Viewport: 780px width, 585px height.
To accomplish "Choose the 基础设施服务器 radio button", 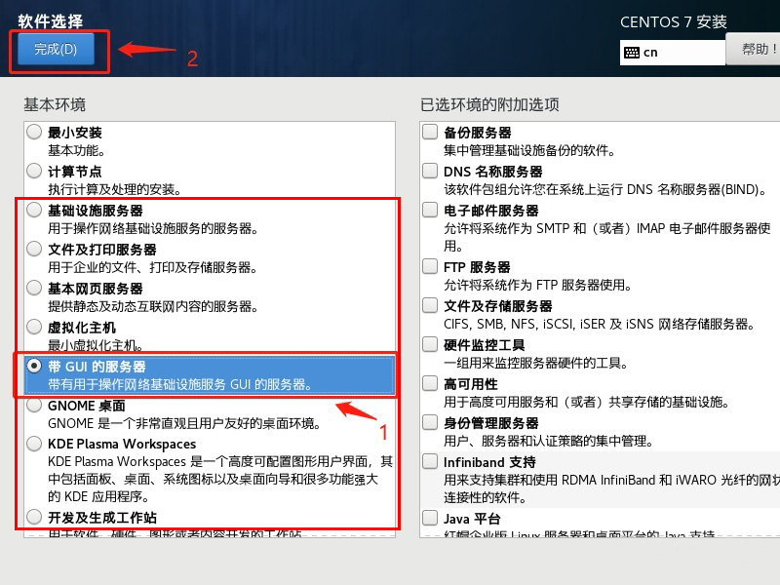I will [34, 210].
